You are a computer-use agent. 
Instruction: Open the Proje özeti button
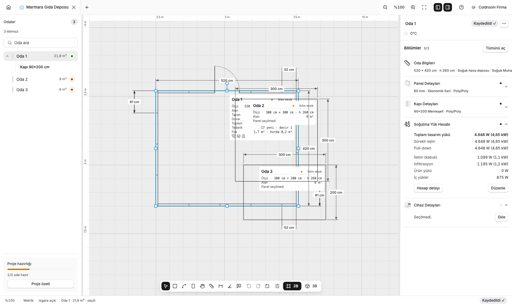(41, 284)
